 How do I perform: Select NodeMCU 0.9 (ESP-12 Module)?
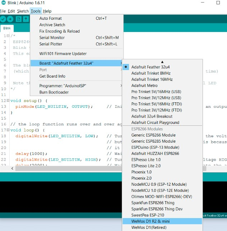click(163, 184)
